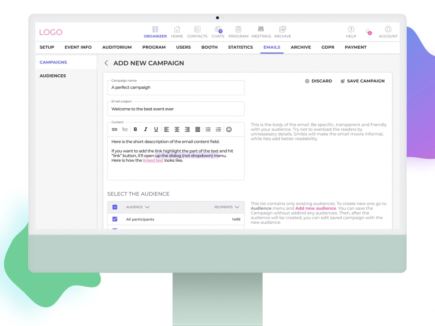The width and height of the screenshot is (435, 326).
Task: Open the Contacts icon in top nav
Action: tap(197, 30)
